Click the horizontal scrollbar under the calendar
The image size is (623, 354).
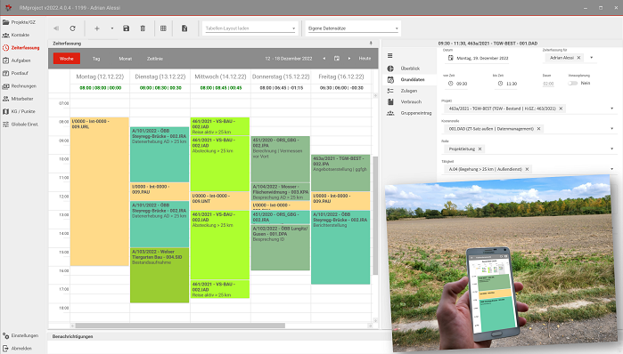tap(180, 326)
